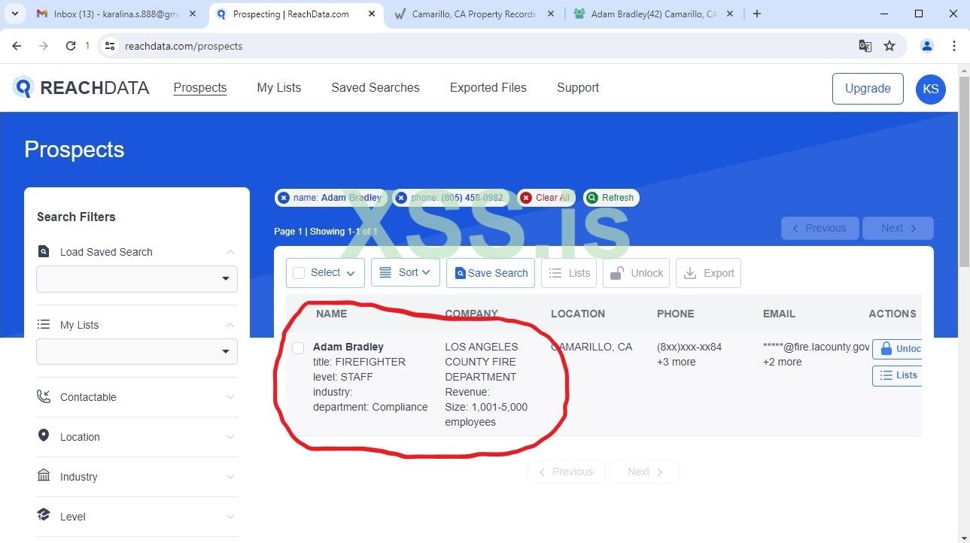Screen dimensions: 970x543
Task: Open the Load Saved Search combo box
Action: point(137,279)
